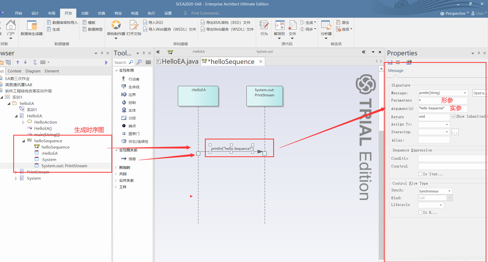Click the diagram vertical scrollbar up arrow
The image size is (488, 262).
[381, 69]
